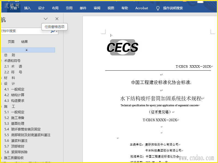Go to heading 设 计
218x163 pixels.
coord(9,84)
